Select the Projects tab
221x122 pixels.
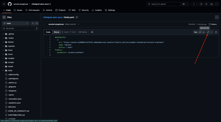coord(60,10)
